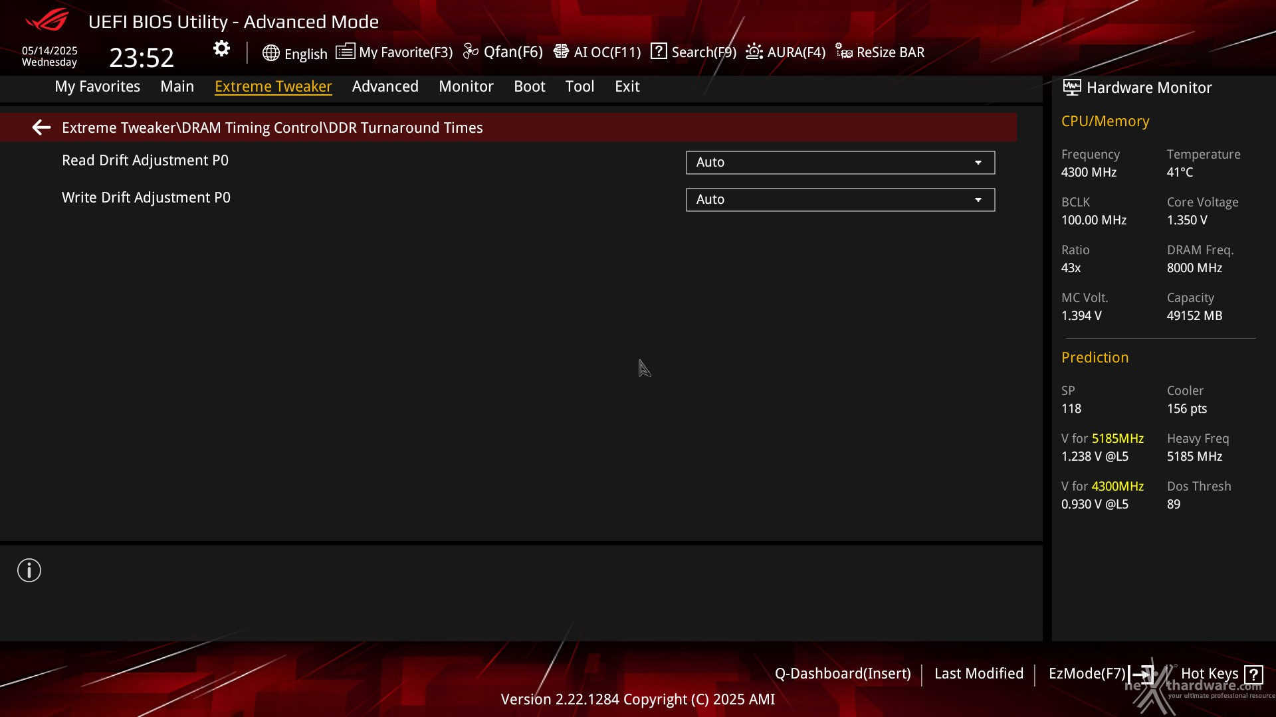Click the 1.394 V MC Volt value

1081,316
